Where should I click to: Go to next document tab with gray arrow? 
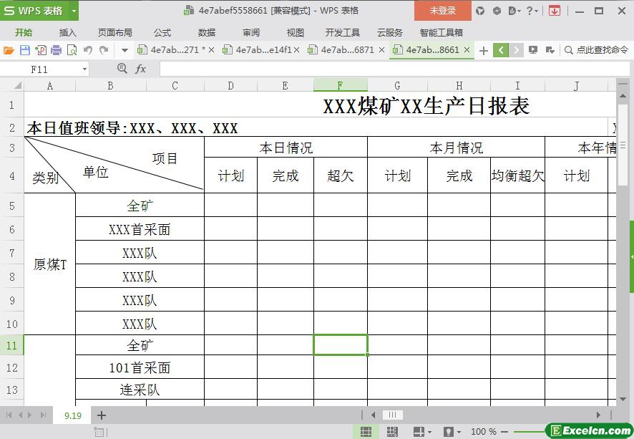(516, 50)
